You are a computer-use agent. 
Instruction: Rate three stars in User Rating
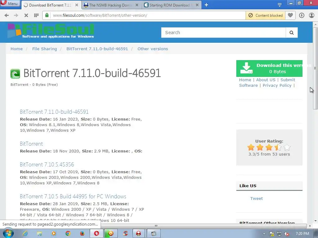(x=269, y=147)
